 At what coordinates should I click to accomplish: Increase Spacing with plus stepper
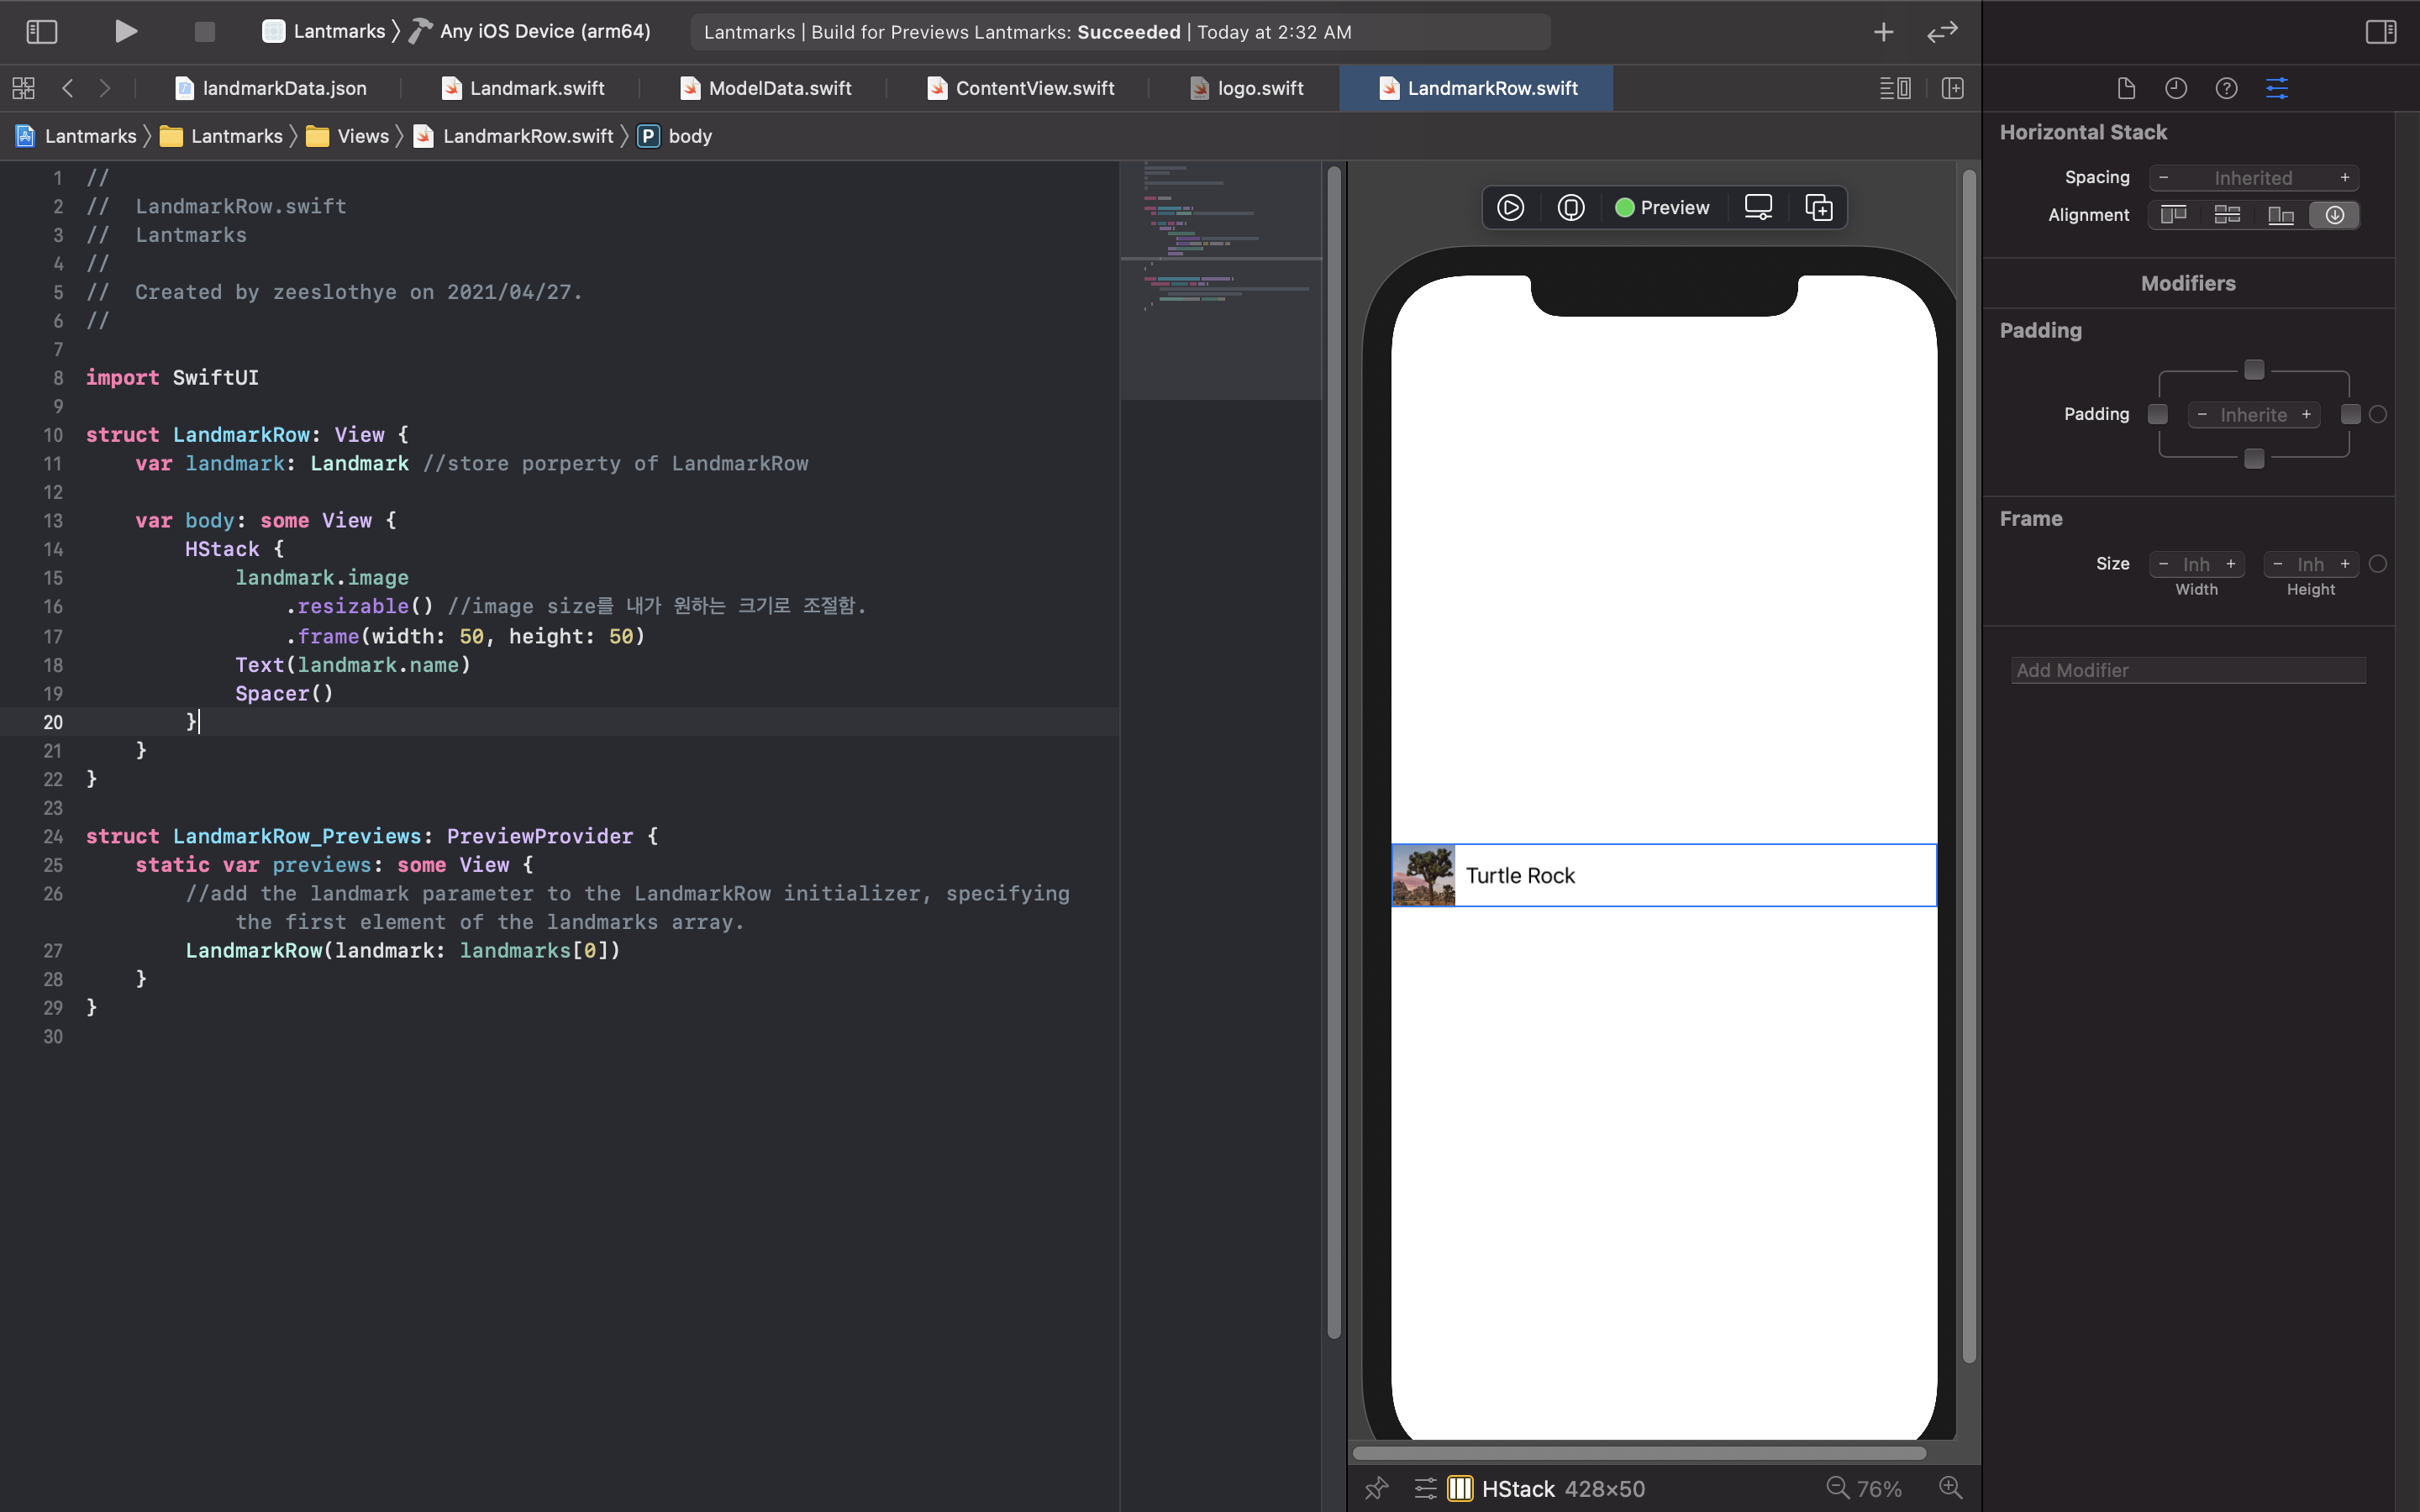[2344, 177]
